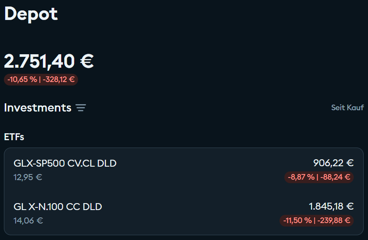Click the 1.845,18 € position value
The height and width of the screenshot is (240, 368).
[x=331, y=207]
